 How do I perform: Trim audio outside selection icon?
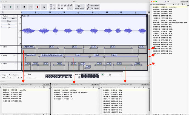(59, 9)
